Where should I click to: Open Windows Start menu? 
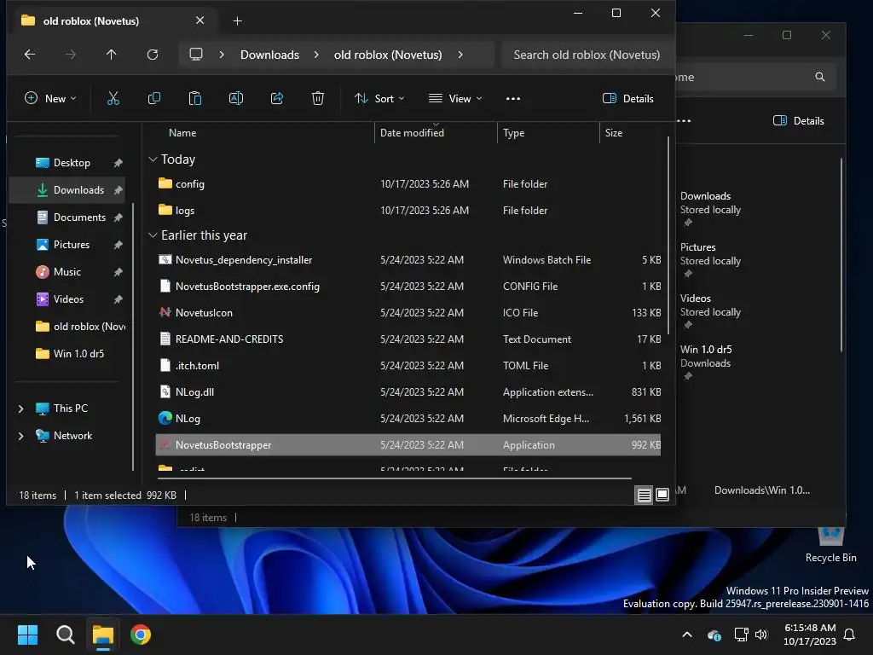(x=27, y=635)
